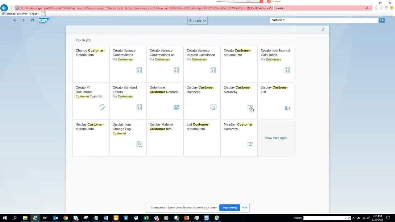The height and width of the screenshot is (222, 395).
Task: Click the search magnifier button beside customer*
Action: (x=382, y=20)
